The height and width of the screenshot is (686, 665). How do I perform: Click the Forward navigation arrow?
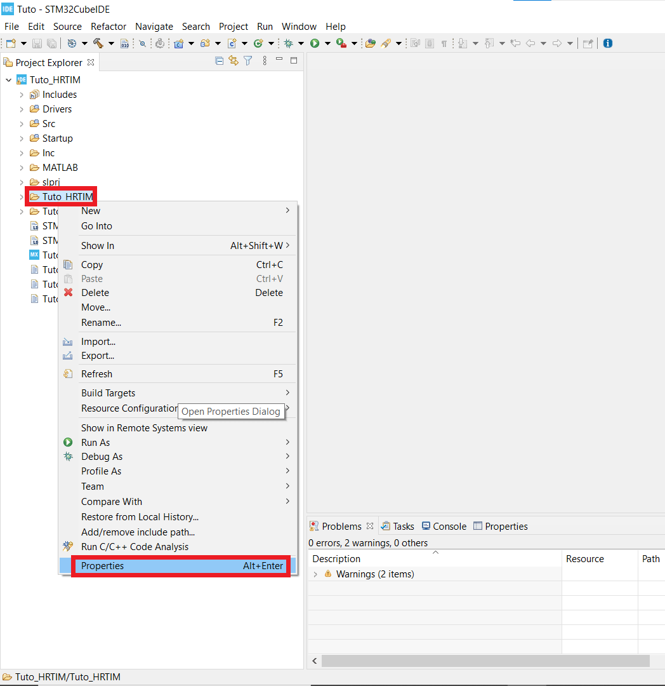(x=557, y=43)
